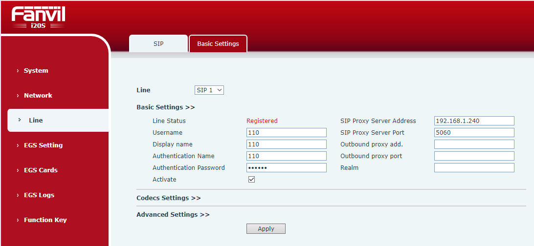Open the System menu in sidebar
This screenshot has height=246, width=534.
click(36, 70)
